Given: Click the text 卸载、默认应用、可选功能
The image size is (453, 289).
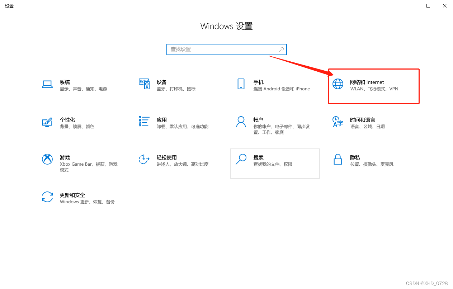Looking at the screenshot, I should [183, 127].
